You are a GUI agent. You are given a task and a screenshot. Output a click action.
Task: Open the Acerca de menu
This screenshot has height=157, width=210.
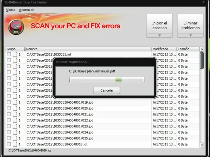coord(27,10)
